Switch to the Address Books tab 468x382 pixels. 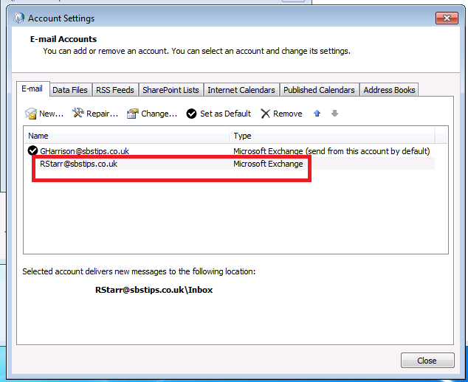click(389, 90)
